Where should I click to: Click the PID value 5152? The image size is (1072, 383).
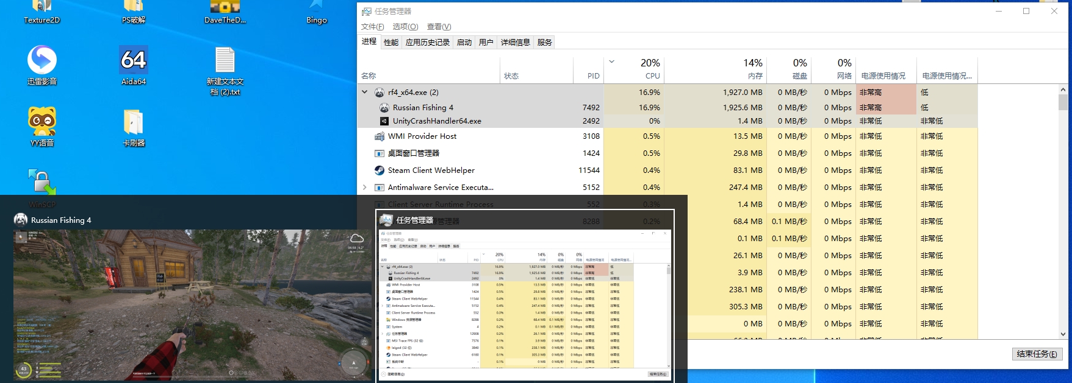(x=591, y=188)
